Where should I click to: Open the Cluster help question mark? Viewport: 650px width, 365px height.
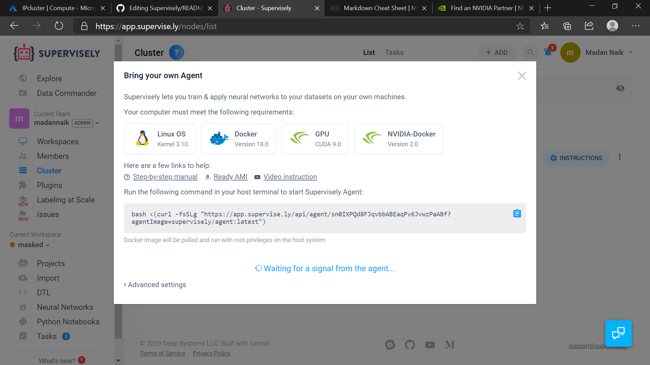coord(176,52)
